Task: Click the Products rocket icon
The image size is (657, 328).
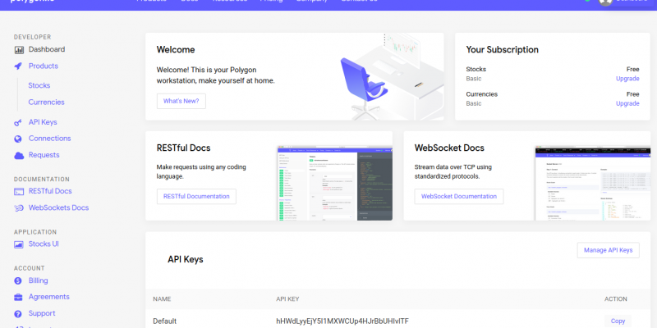Action: click(18, 66)
